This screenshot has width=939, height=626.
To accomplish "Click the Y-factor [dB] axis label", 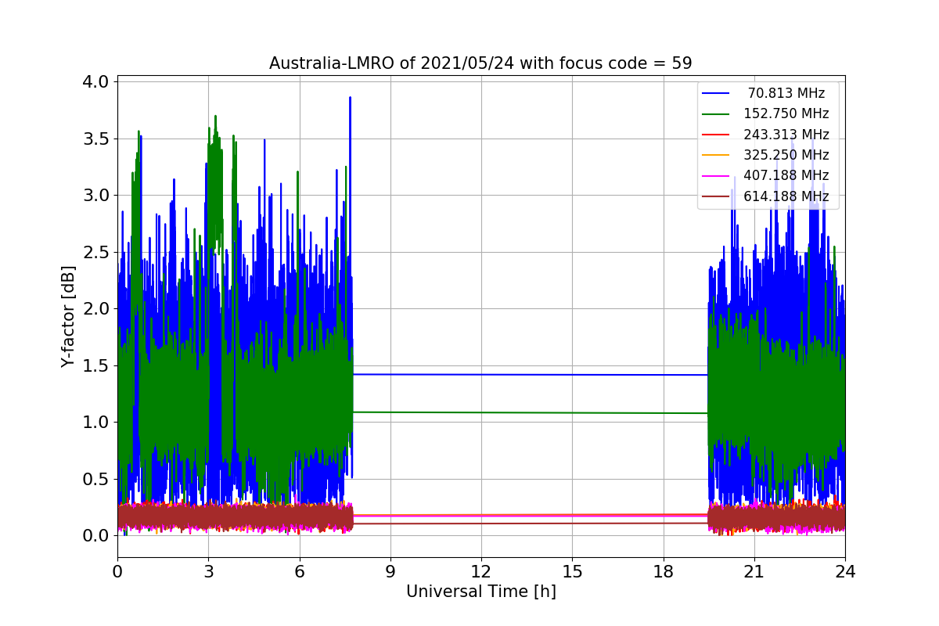I will 69,317.
